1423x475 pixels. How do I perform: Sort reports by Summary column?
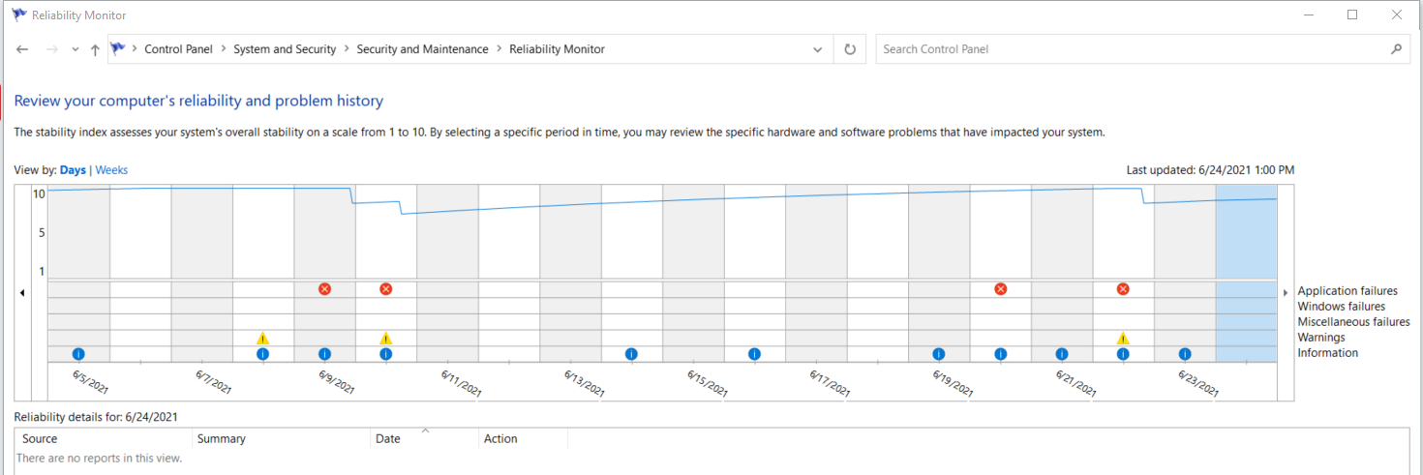tap(280, 439)
